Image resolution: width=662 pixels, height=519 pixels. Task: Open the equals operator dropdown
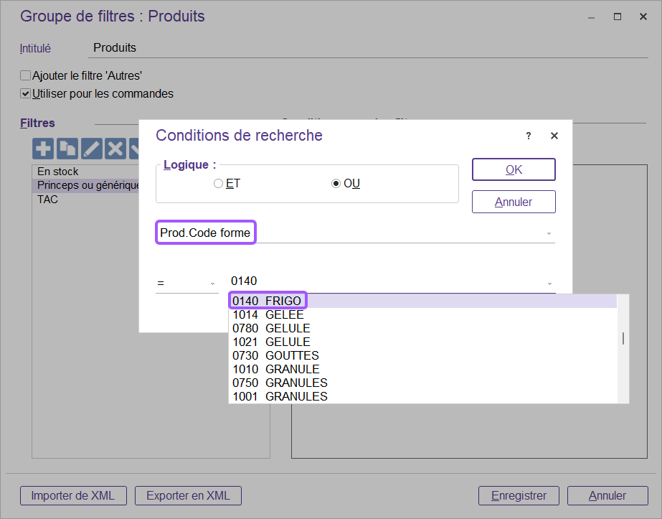pyautogui.click(x=212, y=283)
